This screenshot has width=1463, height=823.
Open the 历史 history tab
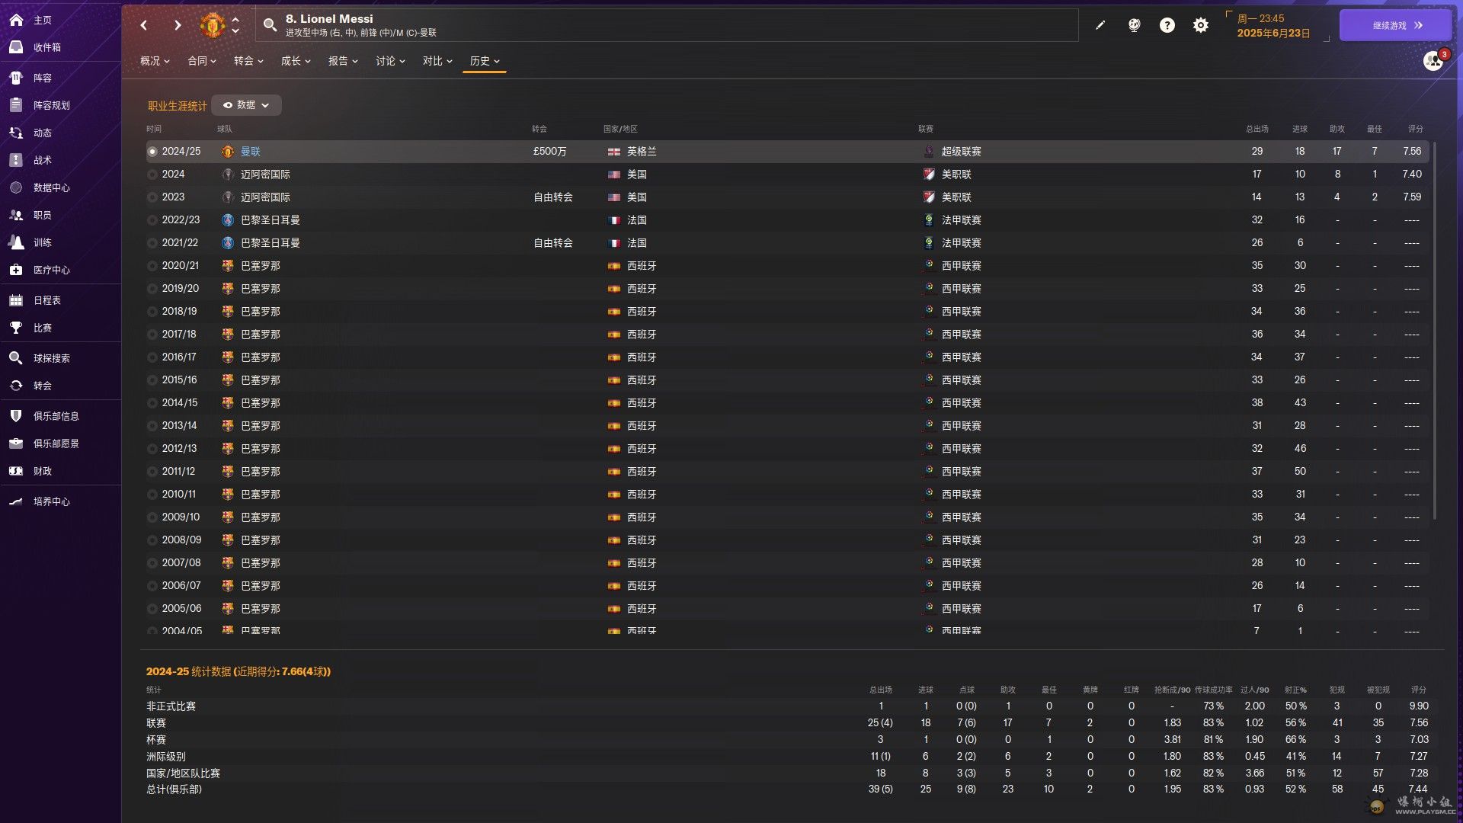coord(485,61)
